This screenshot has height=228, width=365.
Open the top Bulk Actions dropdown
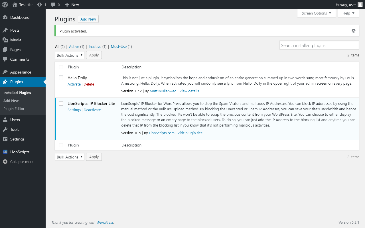point(70,55)
